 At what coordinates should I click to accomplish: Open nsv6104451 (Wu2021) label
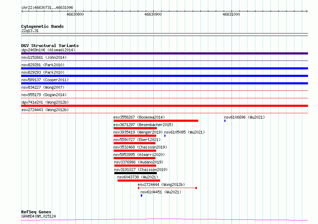coord(161,192)
